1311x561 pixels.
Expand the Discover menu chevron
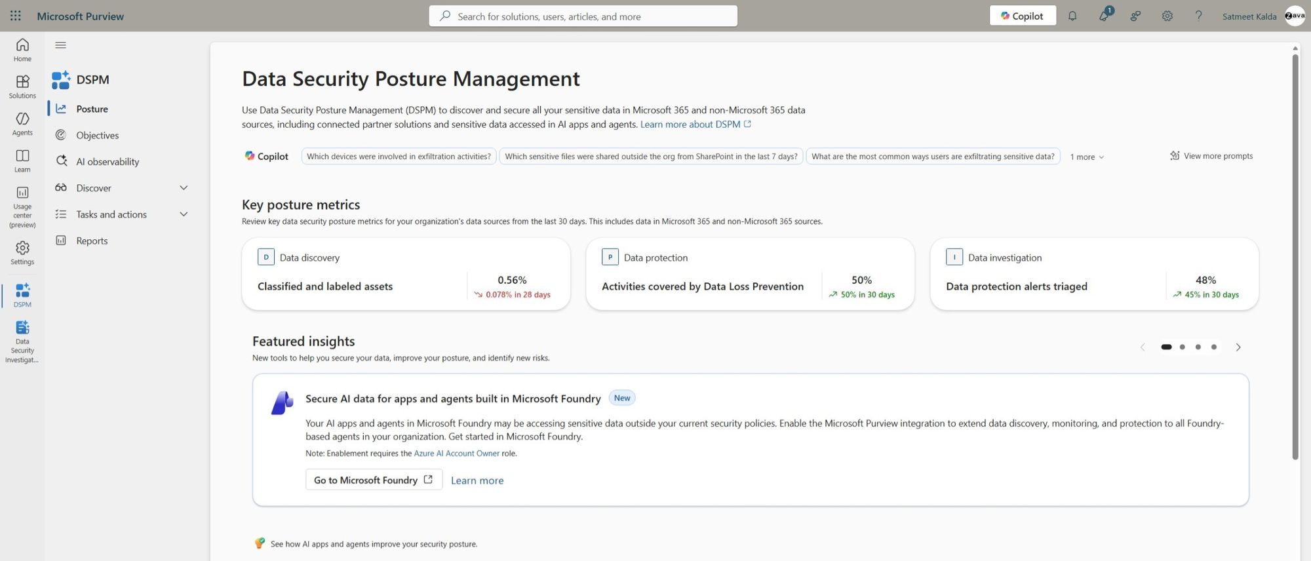pos(184,188)
